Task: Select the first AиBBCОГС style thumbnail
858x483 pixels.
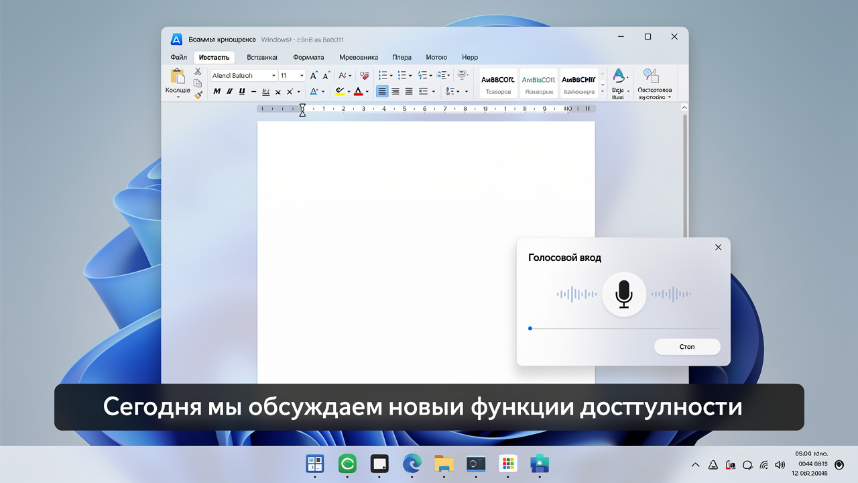Action: tap(498, 83)
